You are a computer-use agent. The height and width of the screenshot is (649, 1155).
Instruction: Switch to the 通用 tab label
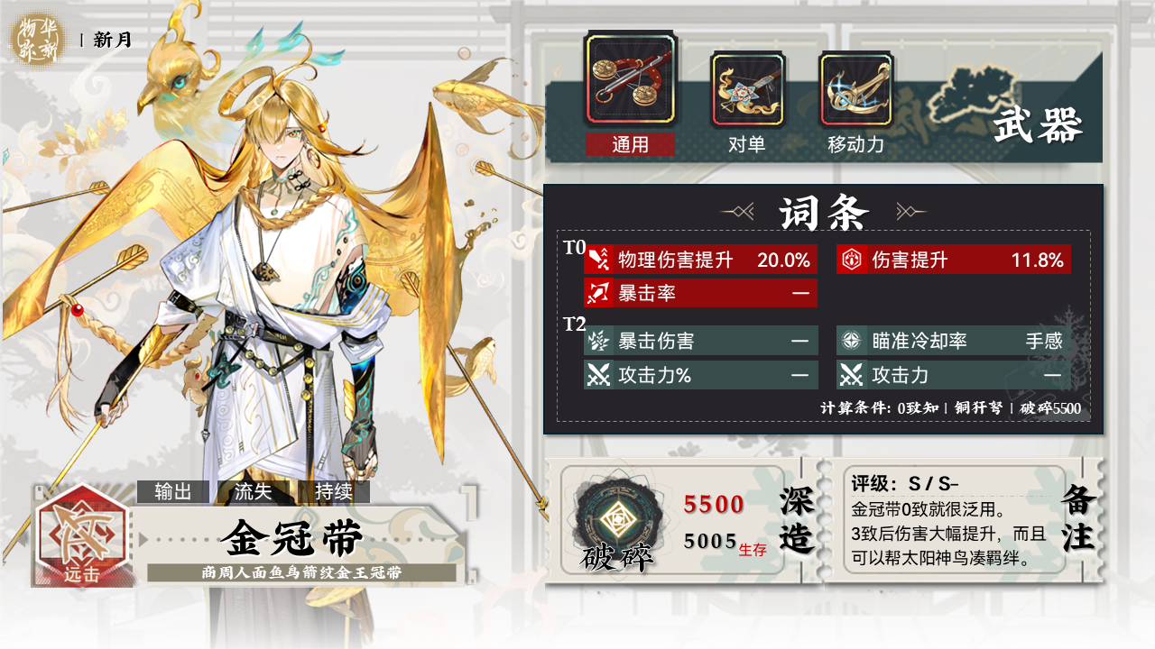tap(630, 144)
